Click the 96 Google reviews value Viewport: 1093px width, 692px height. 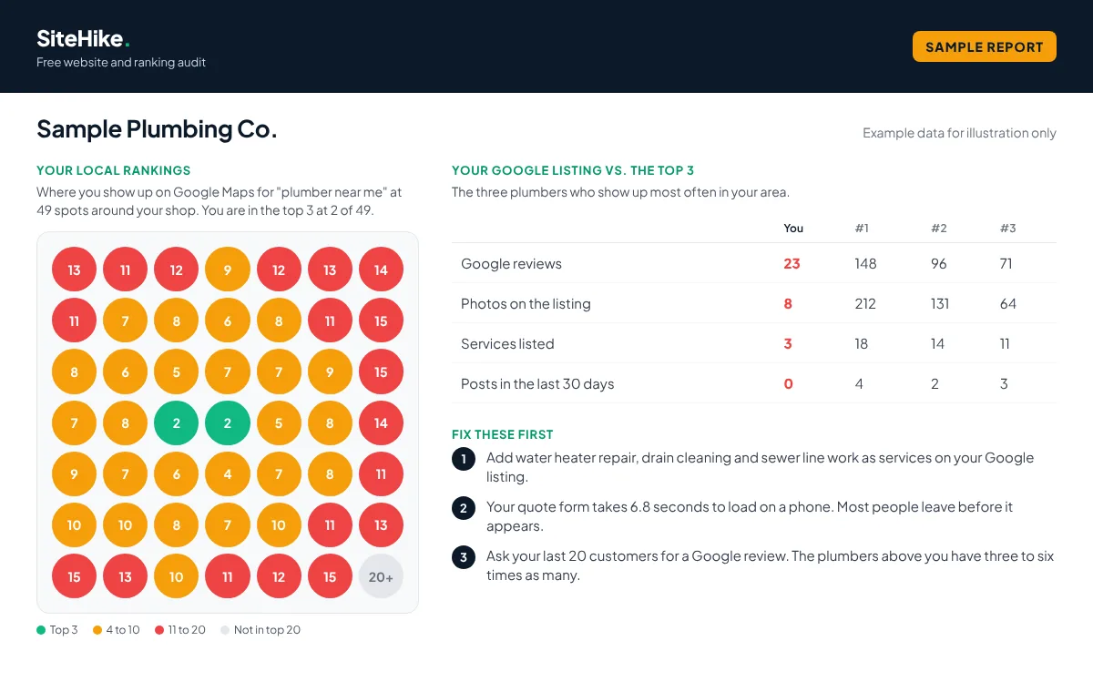tap(939, 264)
